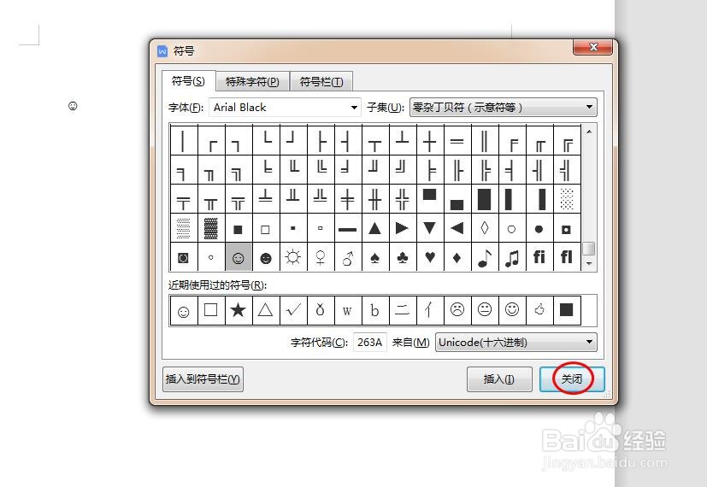Open the 子集 subset dropdown
This screenshot has height=487, width=707.
[504, 107]
